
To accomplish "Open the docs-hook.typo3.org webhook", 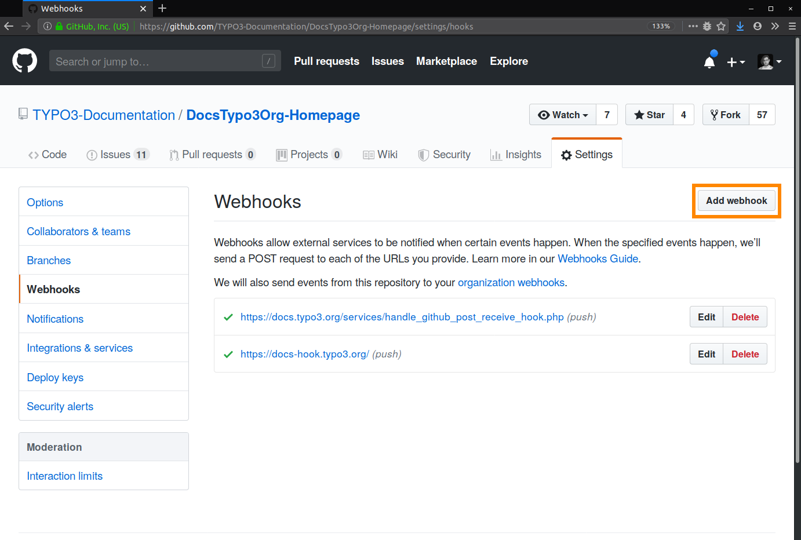I will 304,354.
